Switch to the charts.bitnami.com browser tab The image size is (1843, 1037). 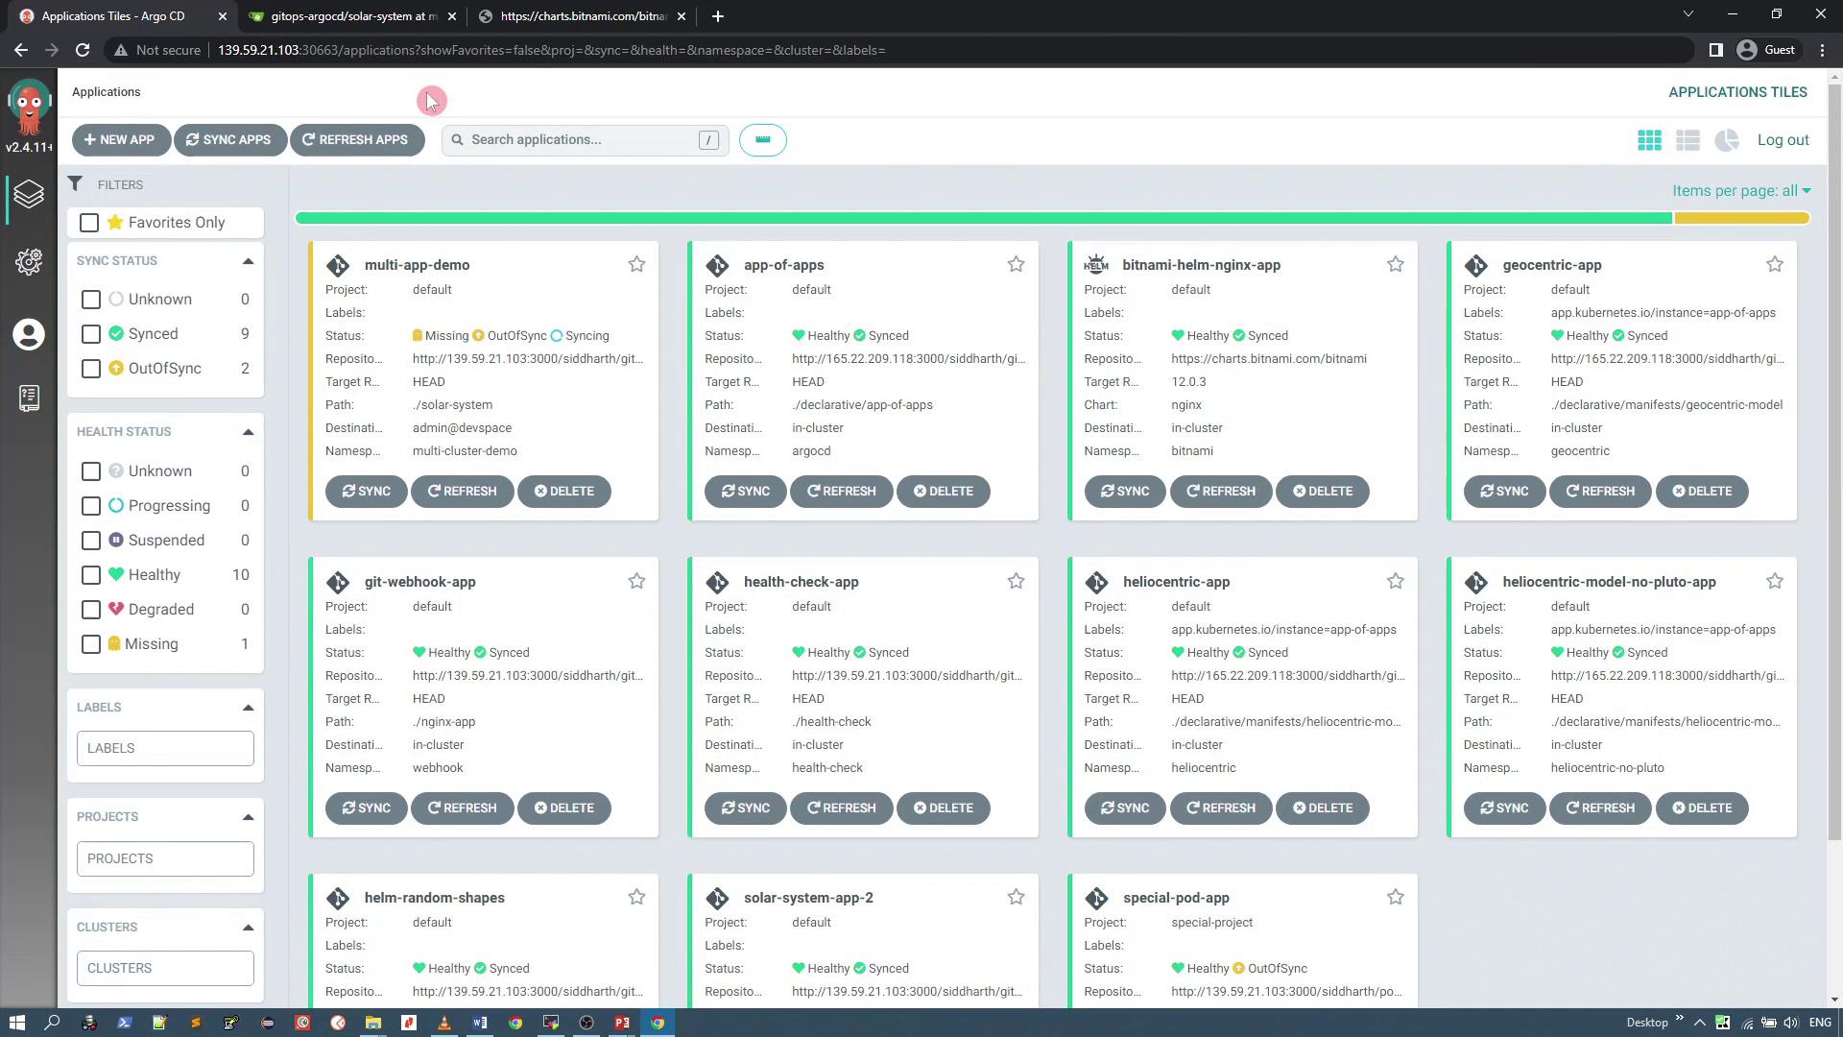583,16
